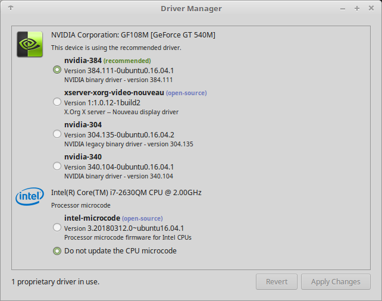Click Version 384.111-0ubuntu0.16.04.1 text

(x=119, y=71)
